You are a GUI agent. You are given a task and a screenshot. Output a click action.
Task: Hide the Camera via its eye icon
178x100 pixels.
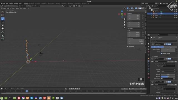(174, 12)
